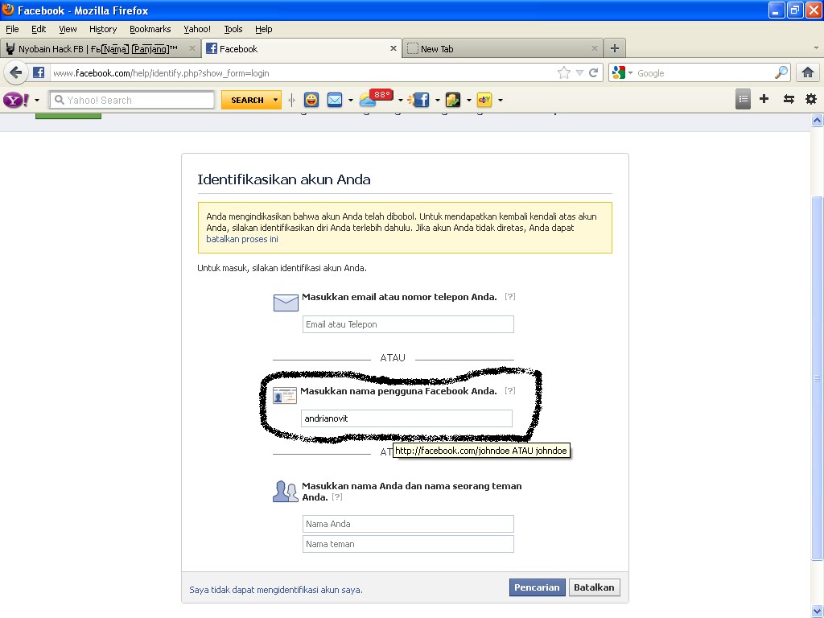Expand the eBay icon dropdown arrow

pyautogui.click(x=500, y=100)
